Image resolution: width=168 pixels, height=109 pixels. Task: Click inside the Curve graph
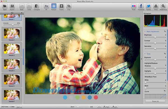(x=155, y=96)
